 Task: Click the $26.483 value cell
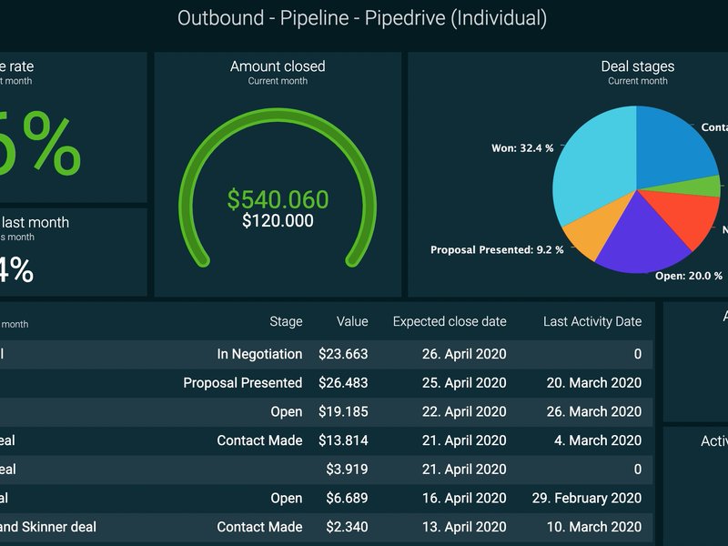coord(343,383)
